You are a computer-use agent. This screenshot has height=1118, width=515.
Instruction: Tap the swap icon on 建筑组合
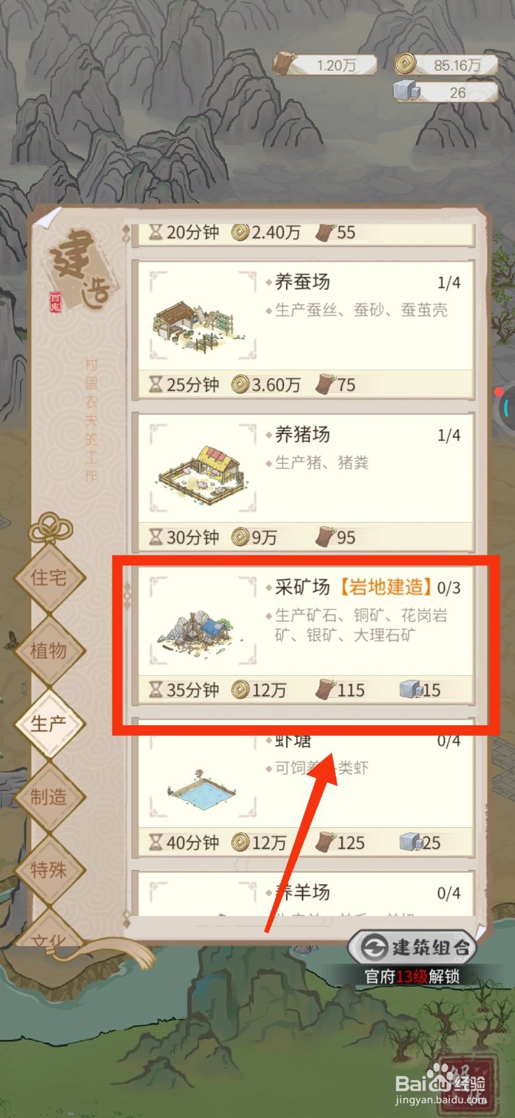[x=374, y=948]
